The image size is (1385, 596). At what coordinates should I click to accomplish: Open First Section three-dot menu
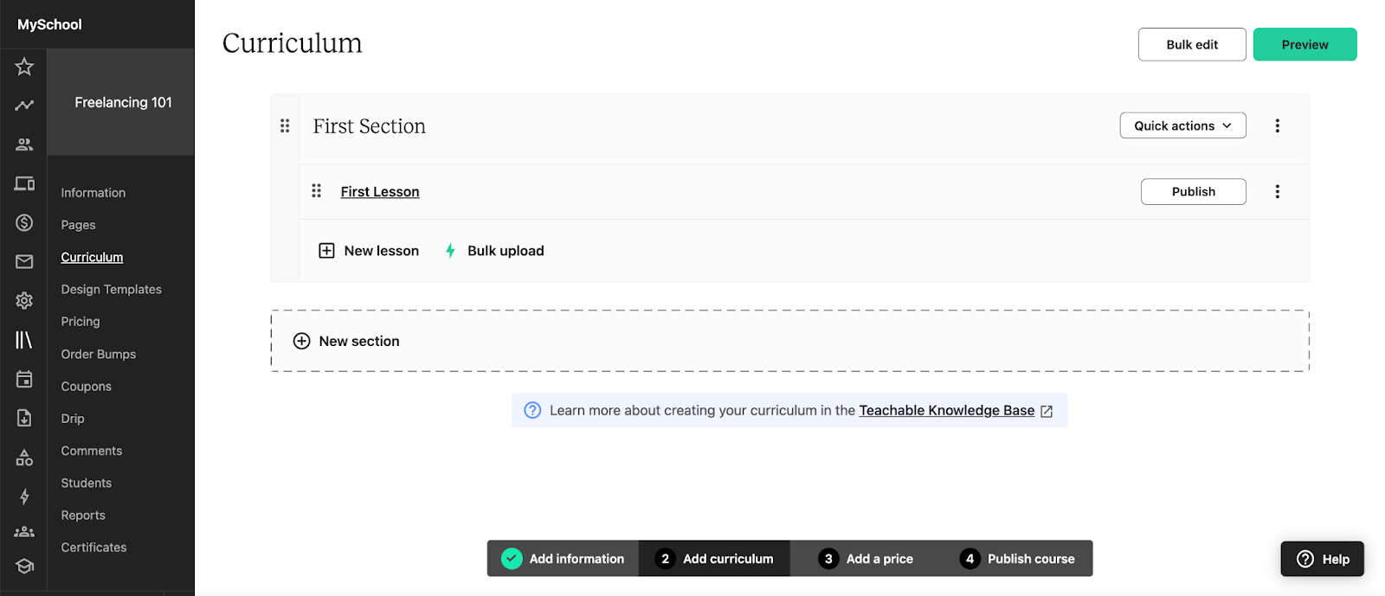(x=1277, y=125)
